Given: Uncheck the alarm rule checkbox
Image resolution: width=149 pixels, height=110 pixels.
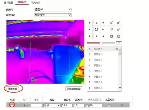Looking at the screenshot, I should click(x=109, y=106).
